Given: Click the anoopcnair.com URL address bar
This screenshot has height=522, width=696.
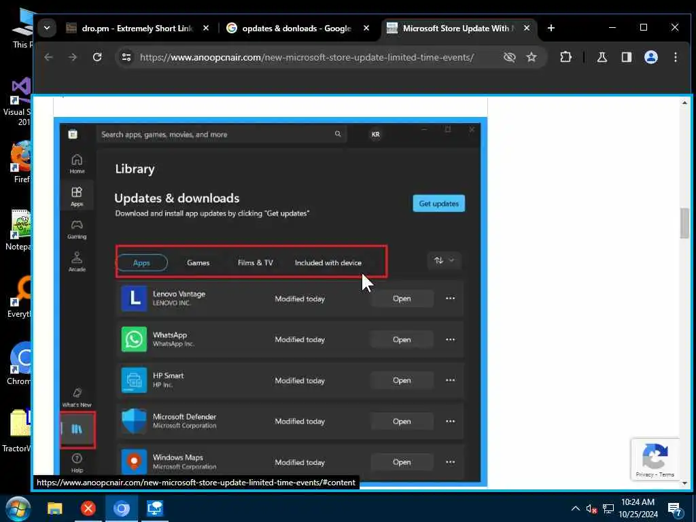Looking at the screenshot, I should pyautogui.click(x=307, y=57).
